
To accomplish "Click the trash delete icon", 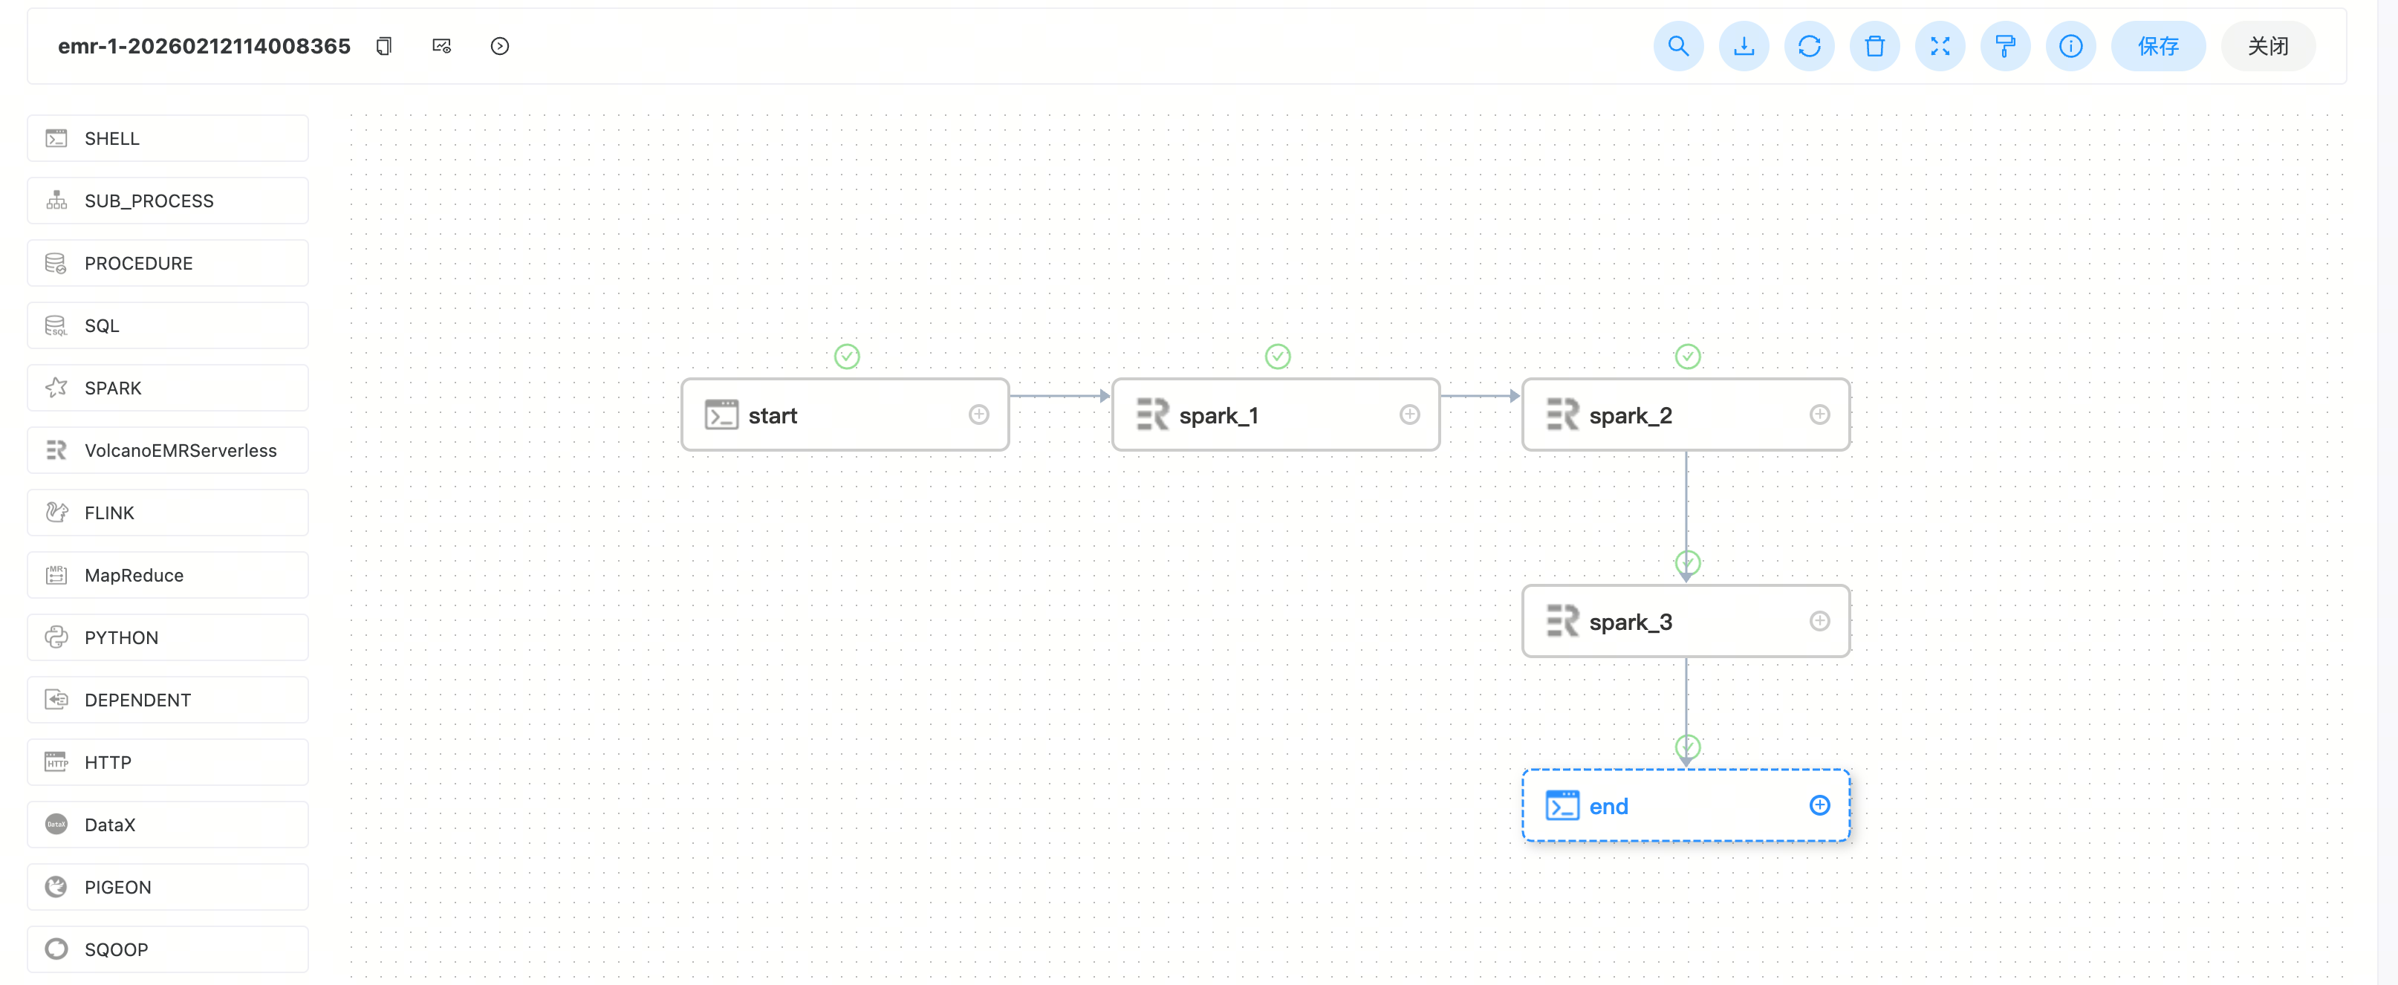I will coord(1874,45).
